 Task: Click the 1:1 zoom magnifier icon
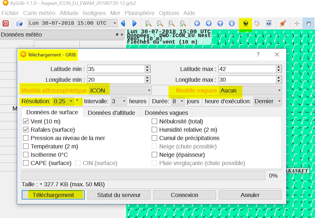pos(183,23)
